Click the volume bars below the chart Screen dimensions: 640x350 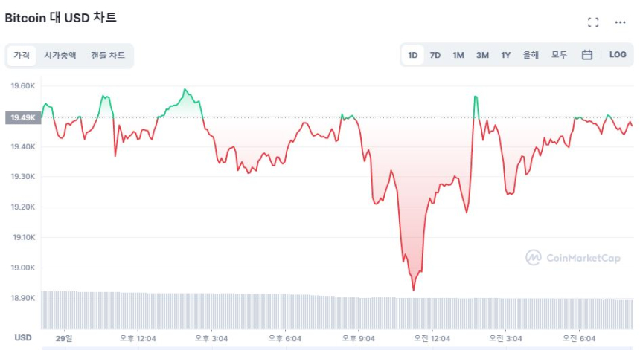[x=335, y=312]
